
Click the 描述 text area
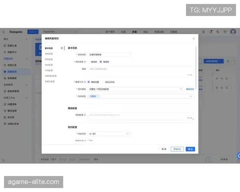coord(141,72)
